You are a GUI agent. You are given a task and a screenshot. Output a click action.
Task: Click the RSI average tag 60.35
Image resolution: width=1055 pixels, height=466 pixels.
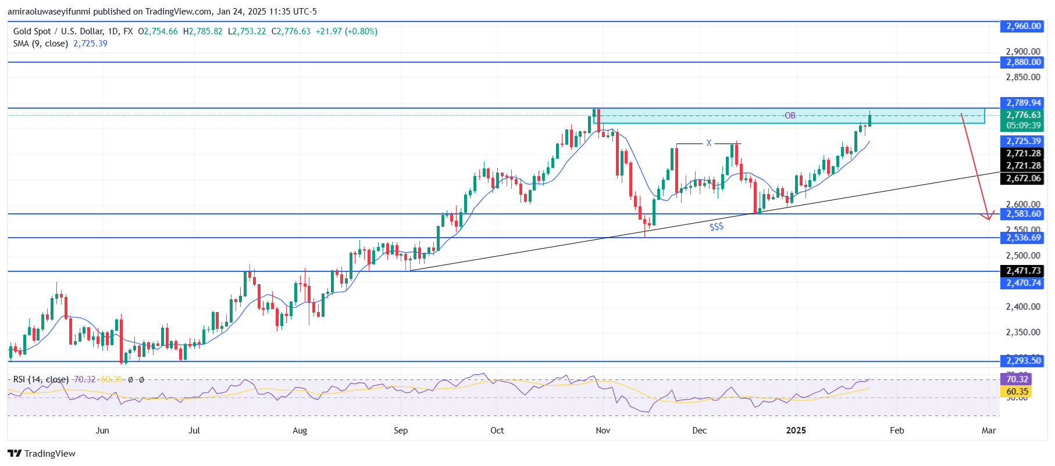[1017, 392]
